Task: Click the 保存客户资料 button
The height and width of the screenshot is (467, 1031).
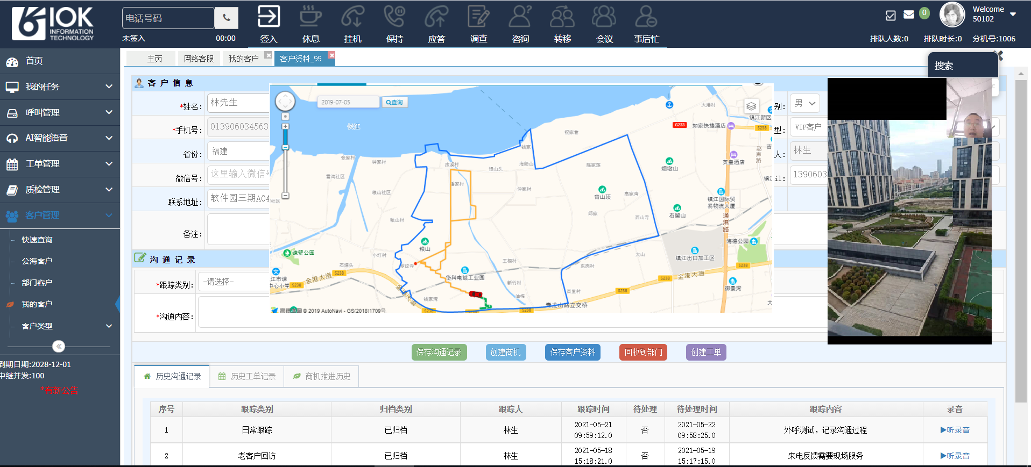Action: [x=573, y=352]
